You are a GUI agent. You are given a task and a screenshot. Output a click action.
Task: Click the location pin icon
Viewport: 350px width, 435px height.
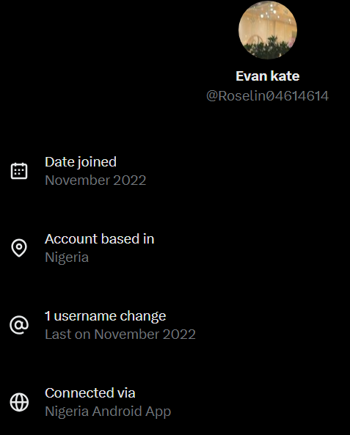[x=19, y=248]
